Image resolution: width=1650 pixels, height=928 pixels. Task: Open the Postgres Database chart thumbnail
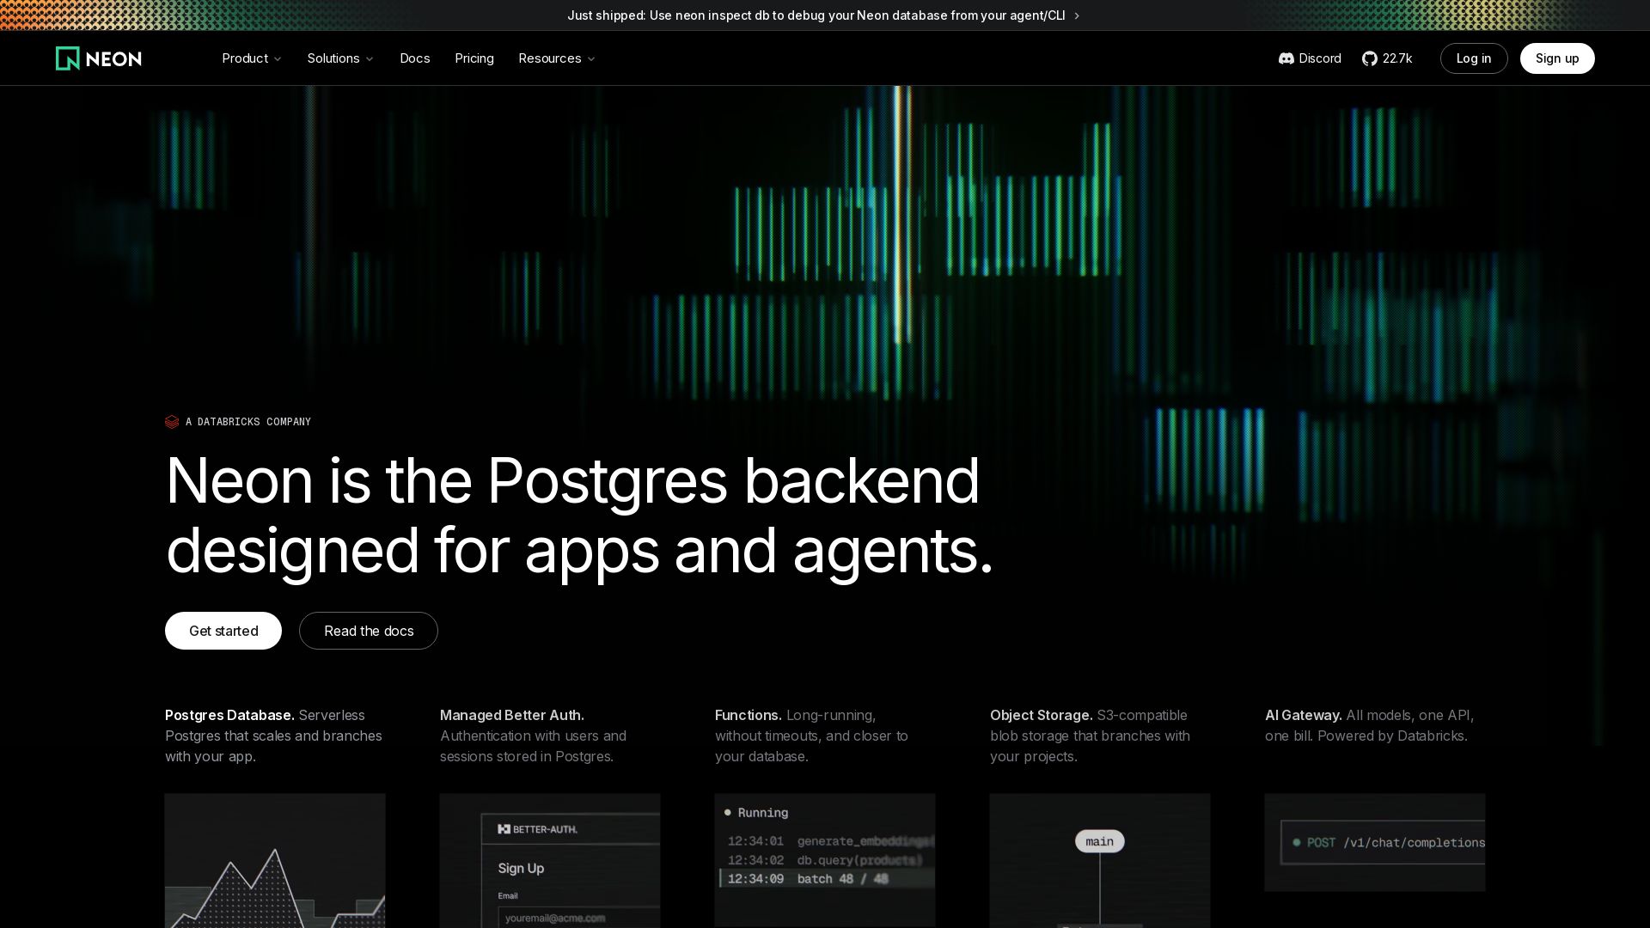coord(275,861)
